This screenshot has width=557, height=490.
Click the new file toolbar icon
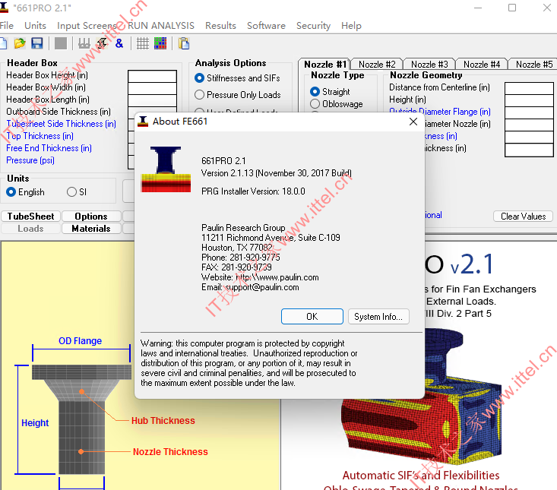tap(3, 43)
